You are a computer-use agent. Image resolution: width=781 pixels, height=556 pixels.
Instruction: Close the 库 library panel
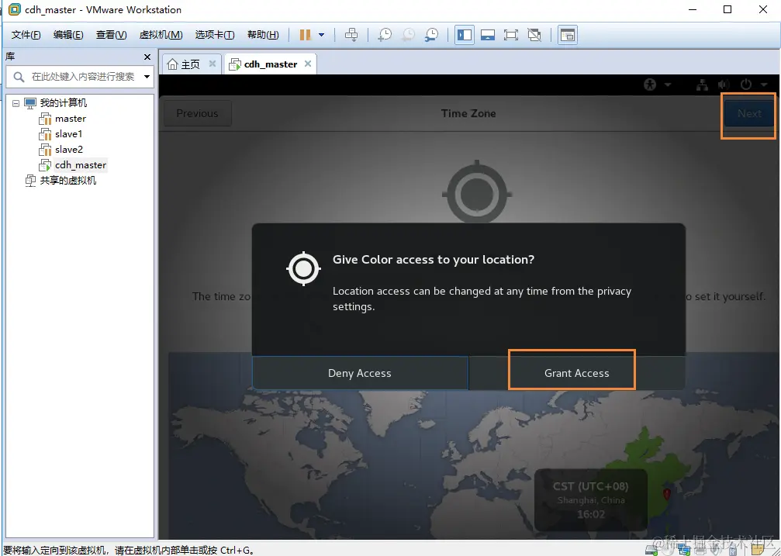point(147,57)
